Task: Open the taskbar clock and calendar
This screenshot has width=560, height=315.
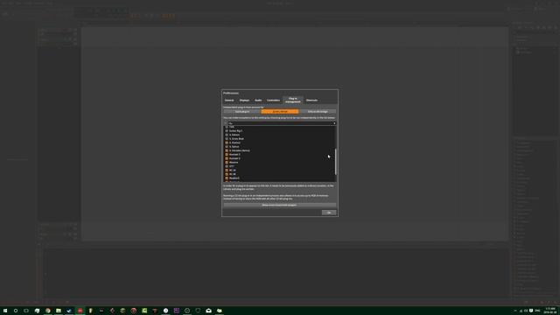Action: click(x=550, y=311)
